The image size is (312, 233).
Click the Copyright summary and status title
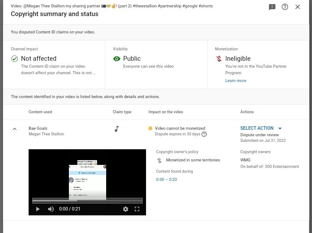[x=55, y=14]
